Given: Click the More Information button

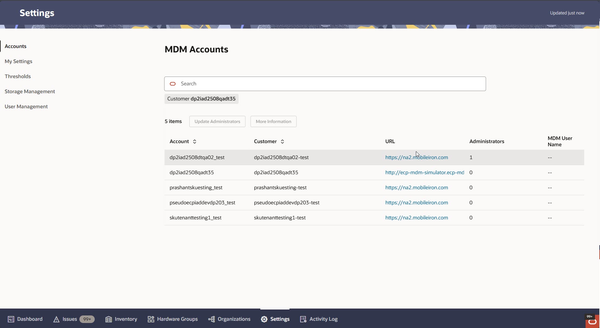Looking at the screenshot, I should click(273, 121).
